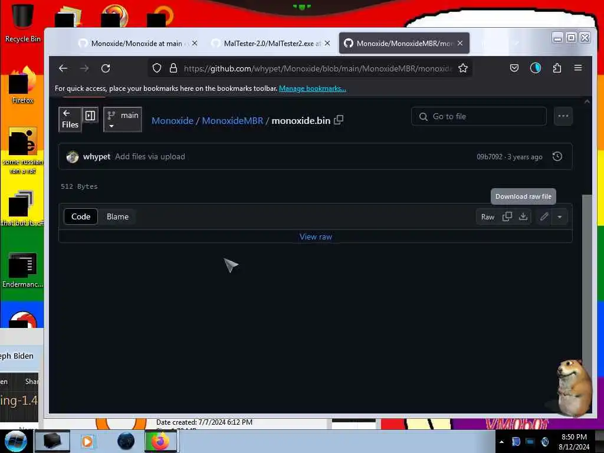Click the dark globe taskbar icon
Image resolution: width=604 pixels, height=453 pixels.
point(126,441)
